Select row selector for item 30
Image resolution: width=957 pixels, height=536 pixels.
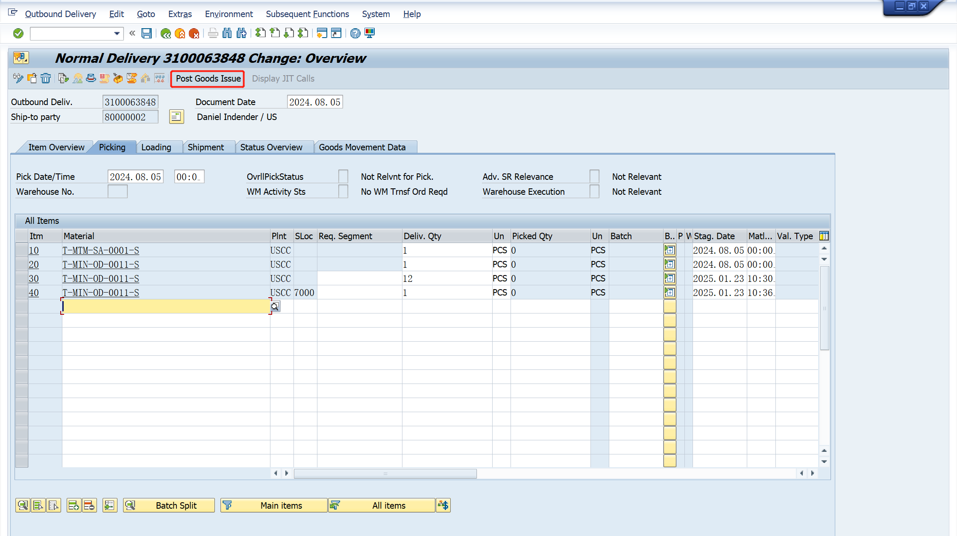point(22,278)
